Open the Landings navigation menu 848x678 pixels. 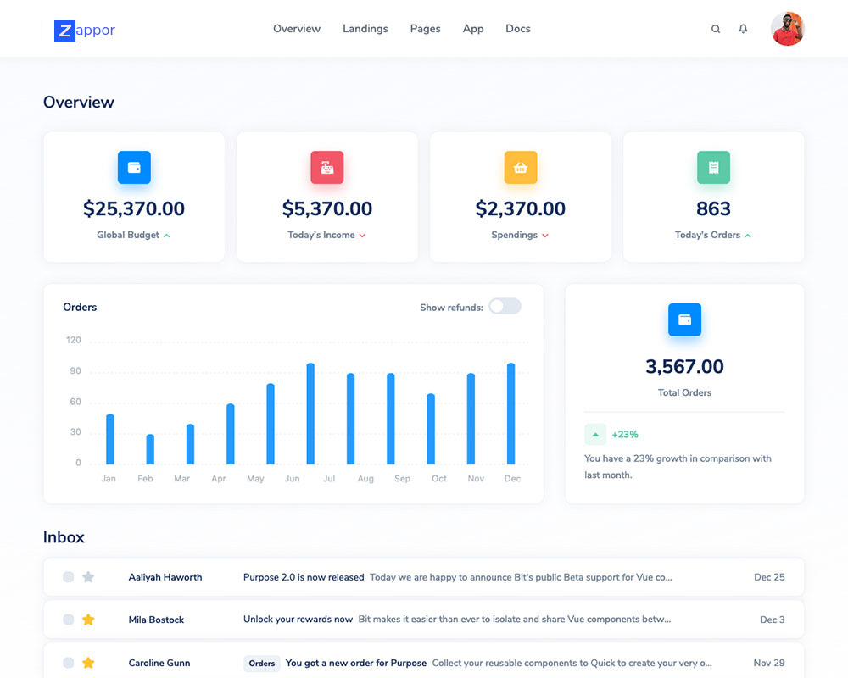coord(365,29)
